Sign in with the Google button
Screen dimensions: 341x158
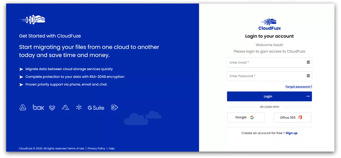[246, 117]
